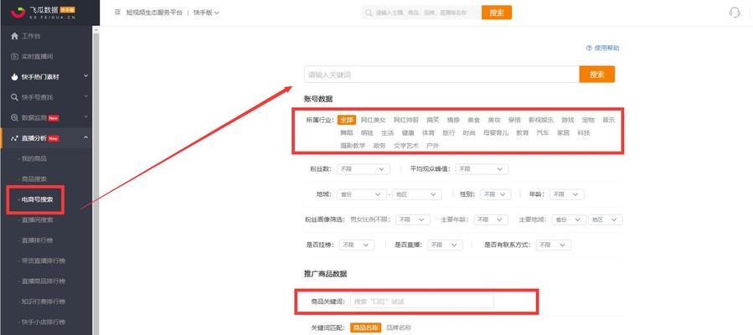
Task: Open 商品搜索 sidebar item
Action: click(x=34, y=179)
